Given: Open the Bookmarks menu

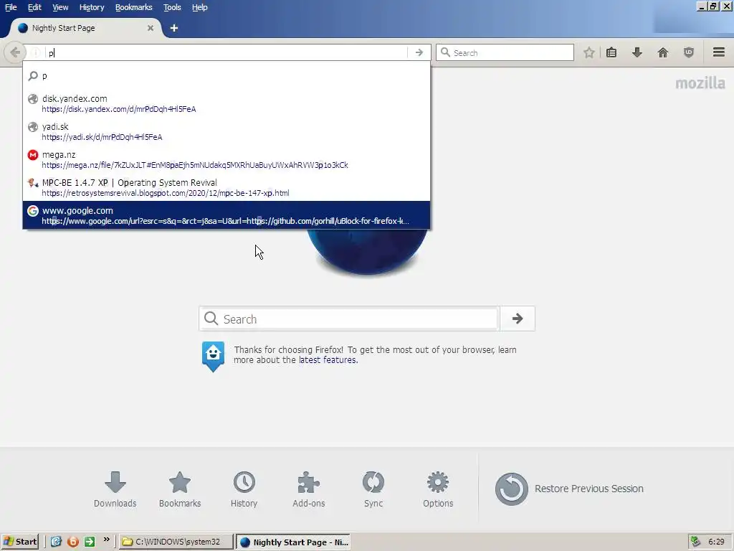Looking at the screenshot, I should [x=134, y=7].
